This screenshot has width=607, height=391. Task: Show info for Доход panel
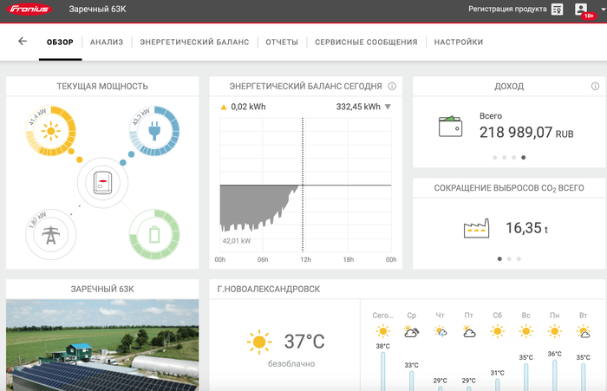[x=595, y=87]
